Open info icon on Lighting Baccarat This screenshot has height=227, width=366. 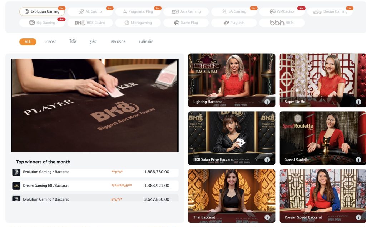point(267,102)
